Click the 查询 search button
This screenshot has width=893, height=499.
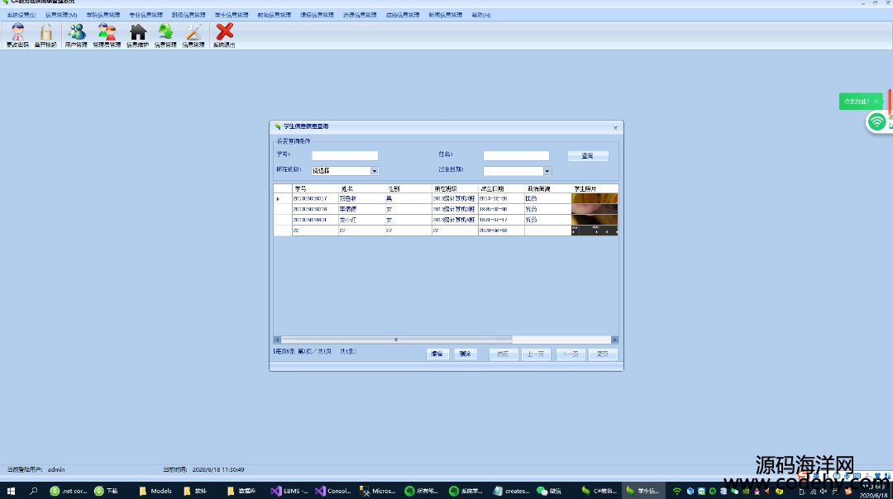[587, 155]
